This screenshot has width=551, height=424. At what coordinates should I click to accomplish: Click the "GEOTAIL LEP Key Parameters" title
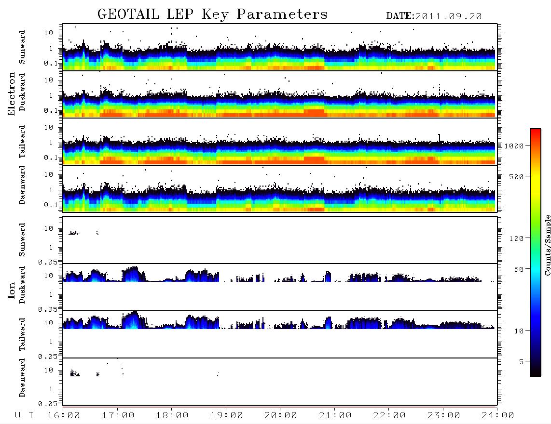click(212, 14)
